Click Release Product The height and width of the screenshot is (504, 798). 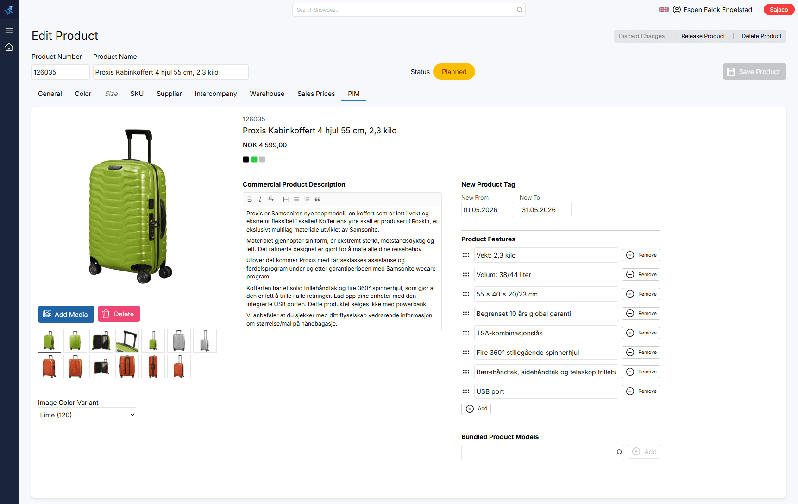tap(703, 36)
